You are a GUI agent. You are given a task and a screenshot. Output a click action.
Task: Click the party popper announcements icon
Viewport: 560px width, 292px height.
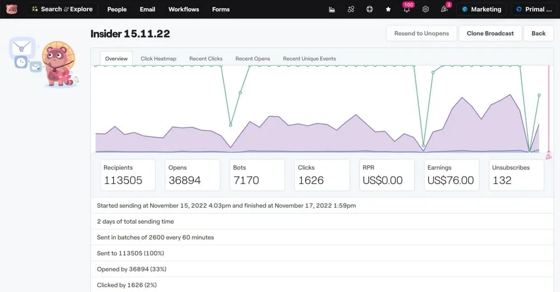pyautogui.click(x=444, y=9)
